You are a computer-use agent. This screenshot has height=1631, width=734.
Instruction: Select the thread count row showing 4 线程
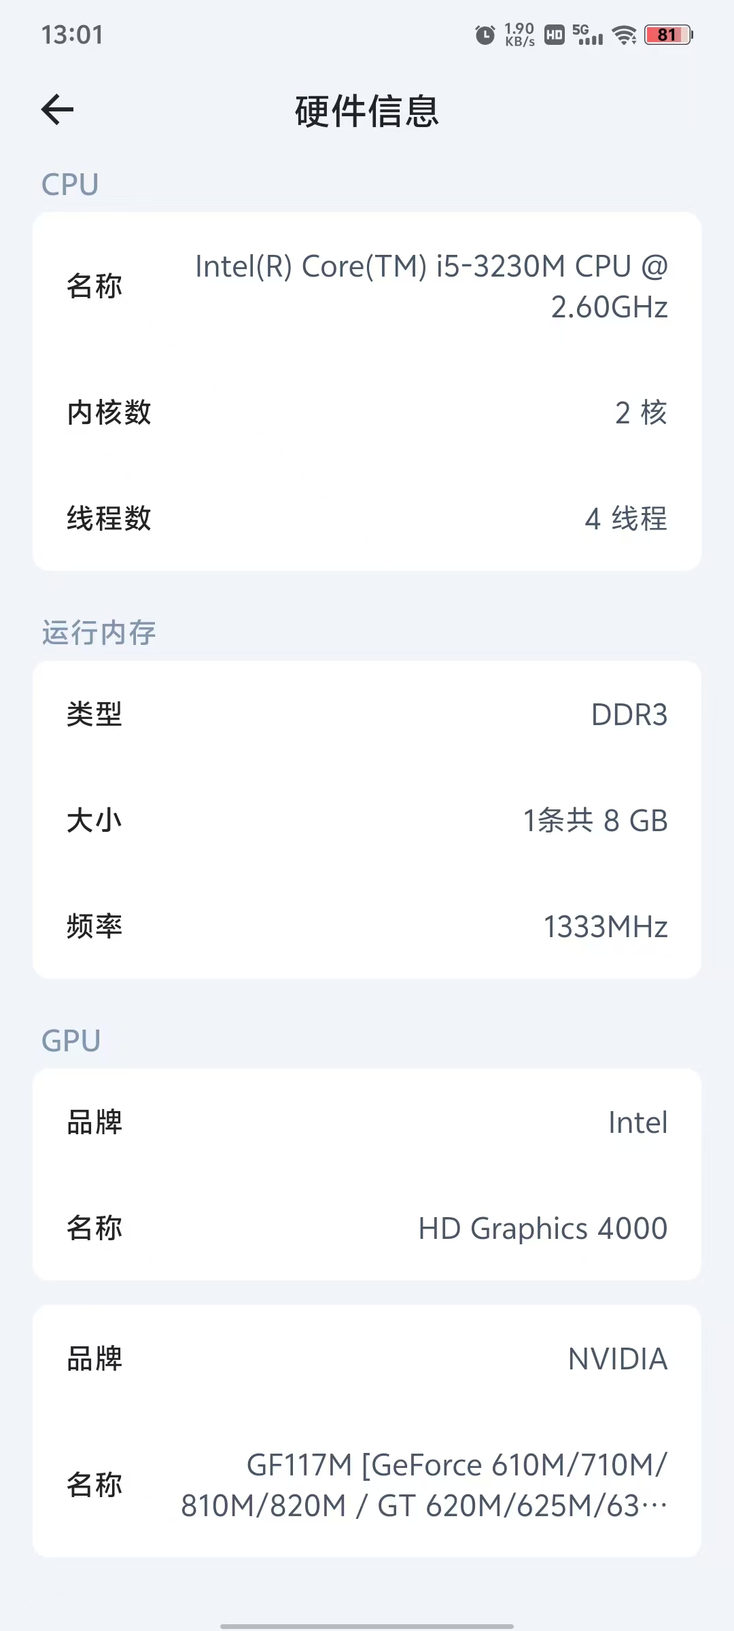(x=367, y=519)
